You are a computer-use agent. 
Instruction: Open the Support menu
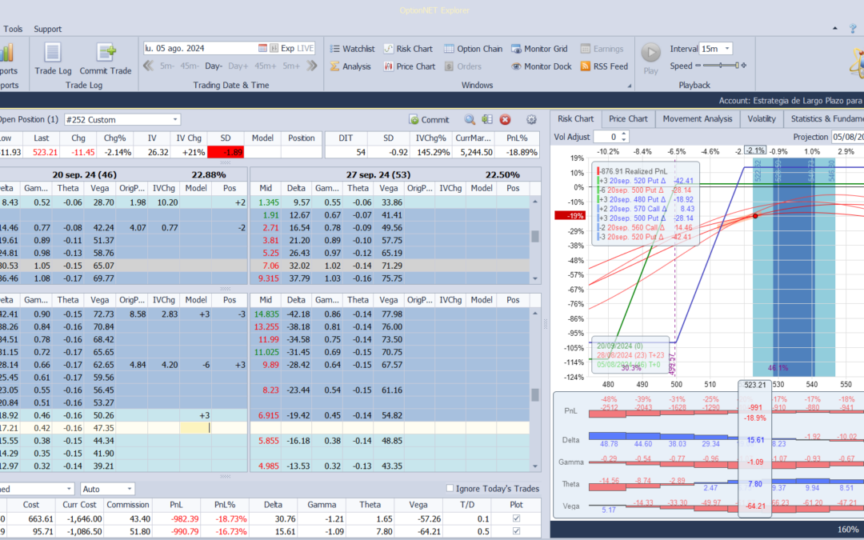click(48, 29)
